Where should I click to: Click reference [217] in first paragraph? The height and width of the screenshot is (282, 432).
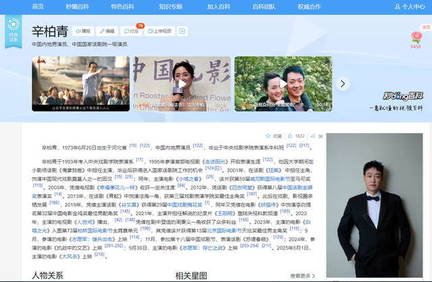(x=304, y=146)
